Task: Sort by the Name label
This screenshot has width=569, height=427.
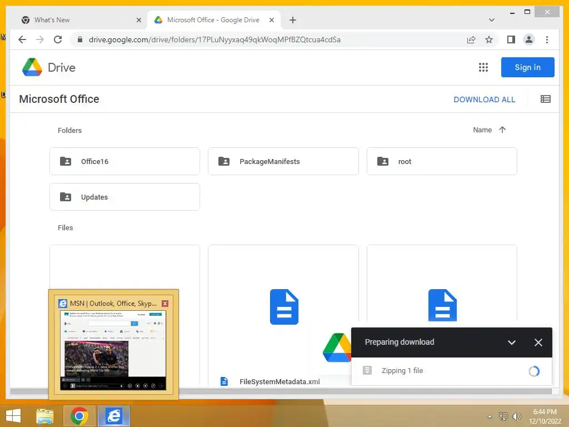Action: click(482, 130)
